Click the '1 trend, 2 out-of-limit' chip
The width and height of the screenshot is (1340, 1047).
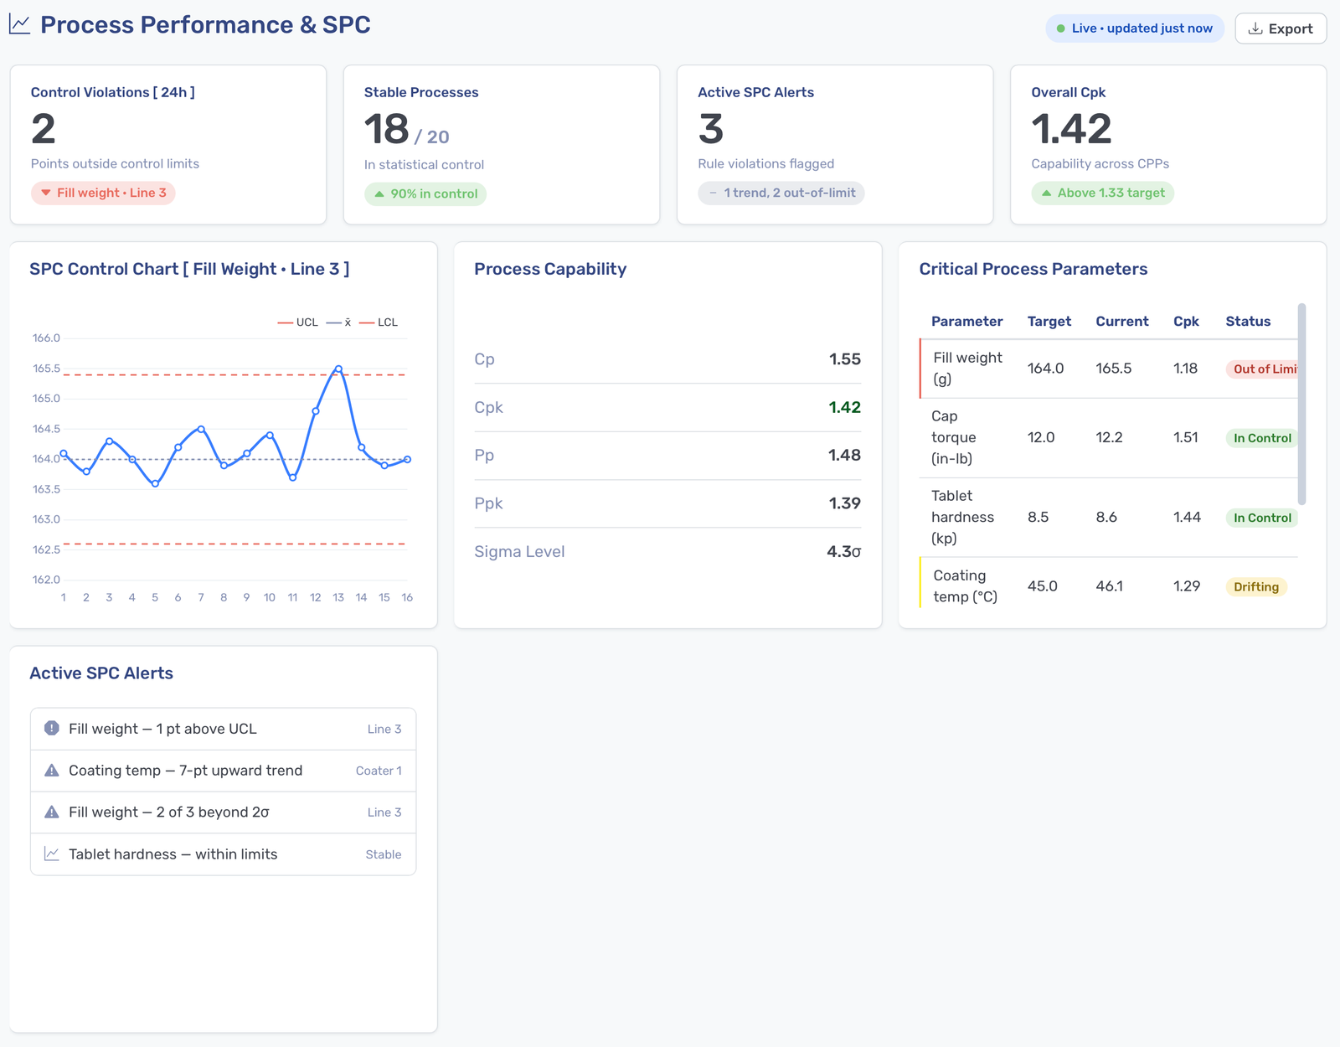781,193
